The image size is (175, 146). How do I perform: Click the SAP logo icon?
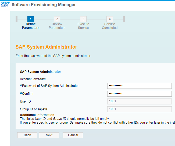point(5,4)
